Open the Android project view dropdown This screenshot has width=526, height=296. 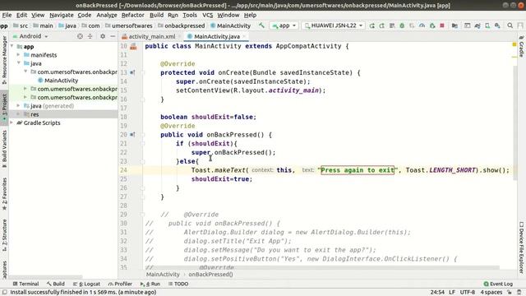pos(30,36)
